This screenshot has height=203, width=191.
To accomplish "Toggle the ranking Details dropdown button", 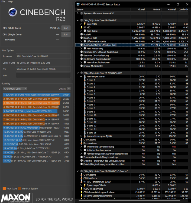I will click(x=69, y=89).
